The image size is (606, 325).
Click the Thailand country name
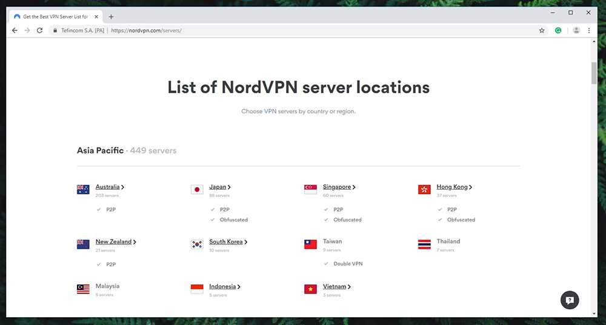coord(448,241)
